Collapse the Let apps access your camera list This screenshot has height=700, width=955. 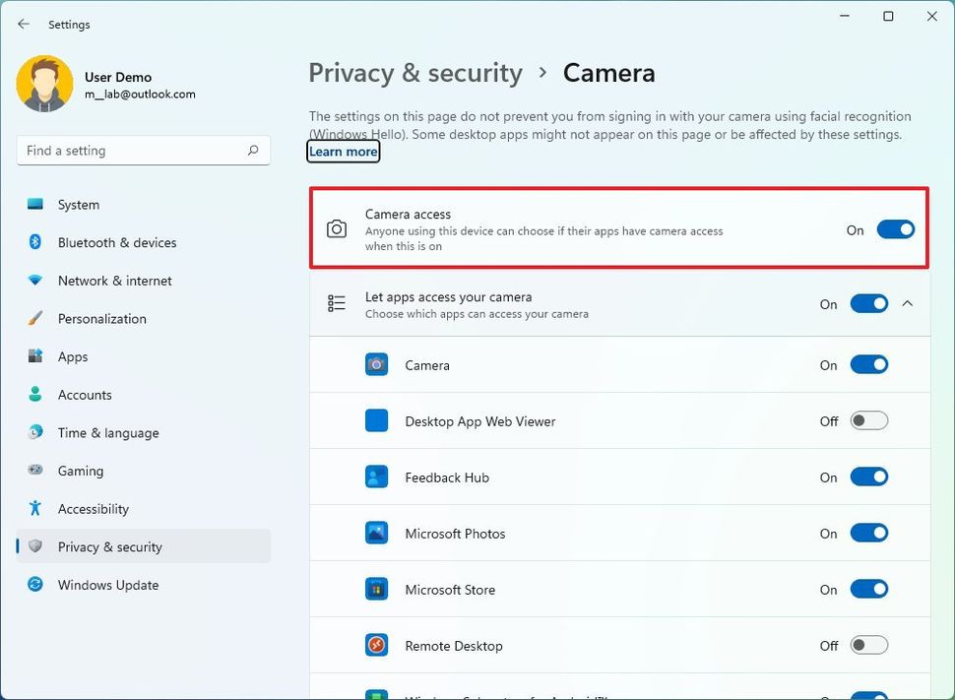907,303
